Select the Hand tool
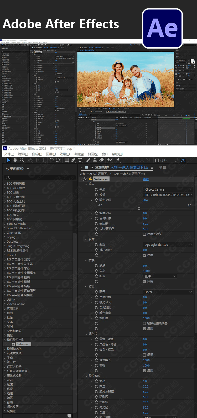The height and width of the screenshot is (418, 197). 15,160
